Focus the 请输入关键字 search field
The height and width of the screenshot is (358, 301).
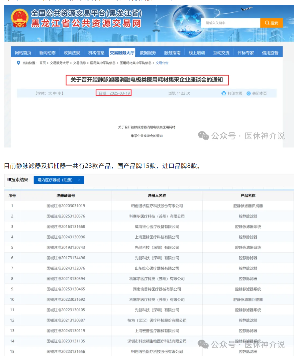tap(231, 23)
